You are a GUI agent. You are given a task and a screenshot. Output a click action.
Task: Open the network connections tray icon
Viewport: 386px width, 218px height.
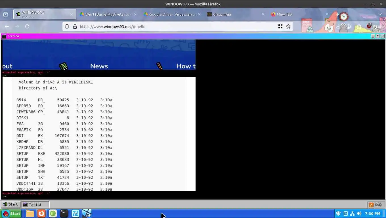click(352, 213)
